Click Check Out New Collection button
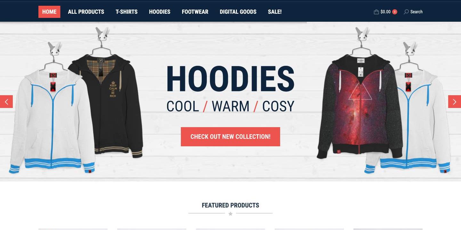The height and width of the screenshot is (230, 461). [x=230, y=137]
